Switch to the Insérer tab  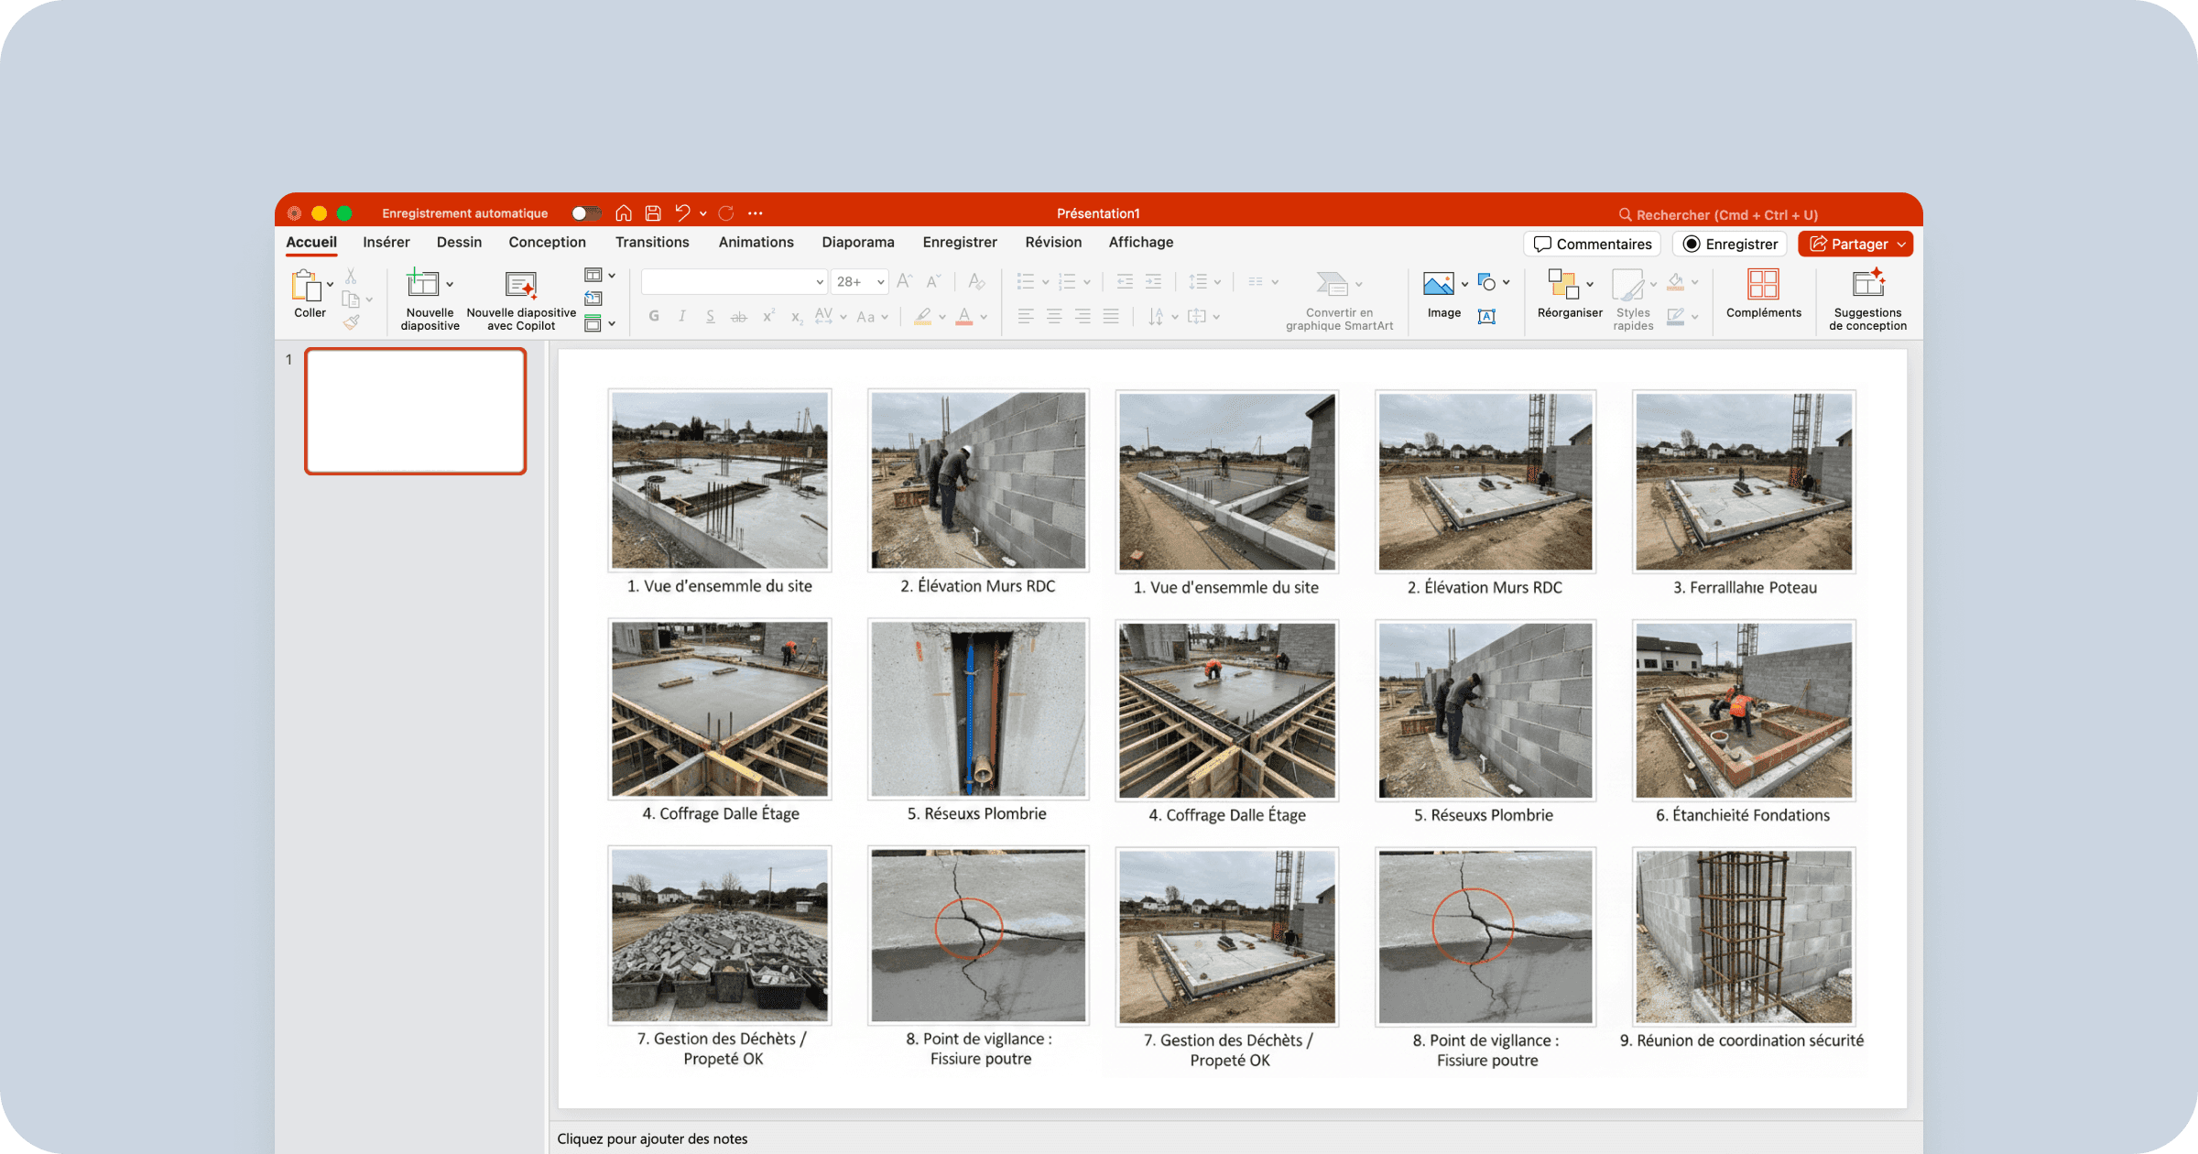pos(386,242)
